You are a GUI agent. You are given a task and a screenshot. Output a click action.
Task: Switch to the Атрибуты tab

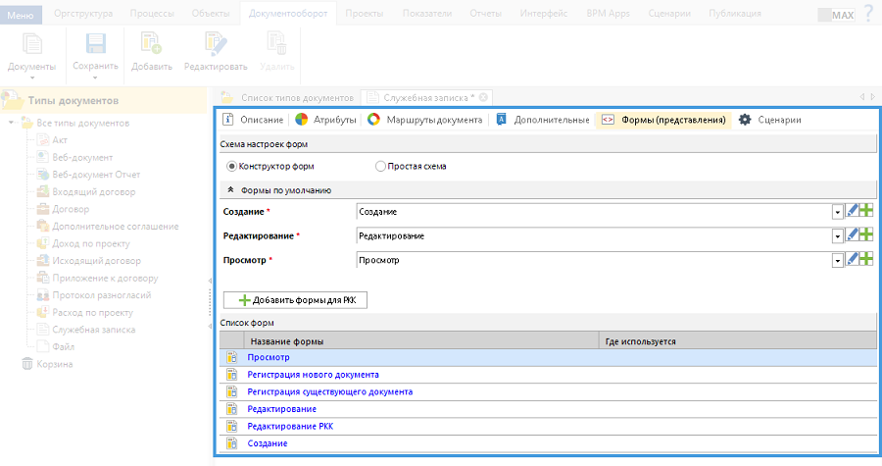click(325, 120)
